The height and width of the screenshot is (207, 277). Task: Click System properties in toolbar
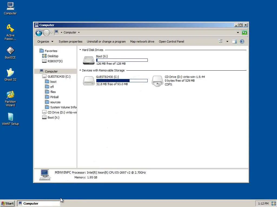click(x=71, y=42)
